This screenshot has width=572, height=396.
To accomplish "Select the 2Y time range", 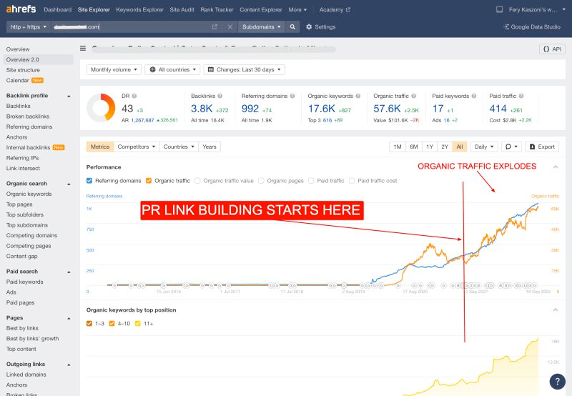I will [x=445, y=147].
